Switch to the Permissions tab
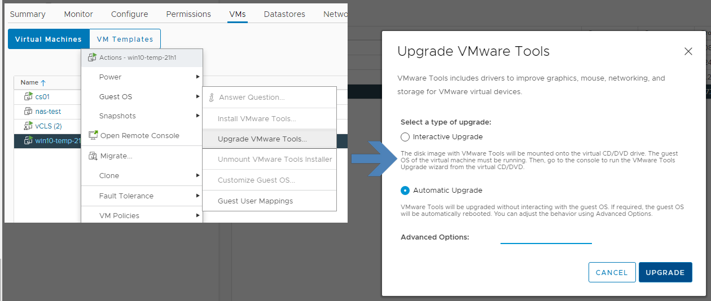The height and width of the screenshot is (301, 711). [188, 14]
